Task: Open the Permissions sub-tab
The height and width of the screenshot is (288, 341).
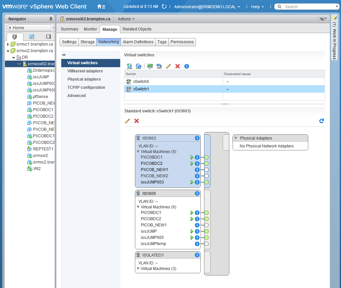Action: pyautogui.click(x=182, y=42)
